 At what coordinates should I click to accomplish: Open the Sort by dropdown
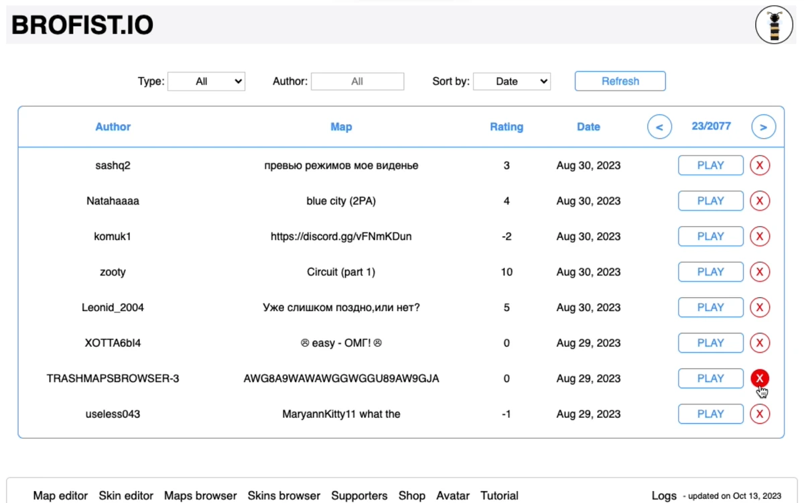pyautogui.click(x=512, y=82)
